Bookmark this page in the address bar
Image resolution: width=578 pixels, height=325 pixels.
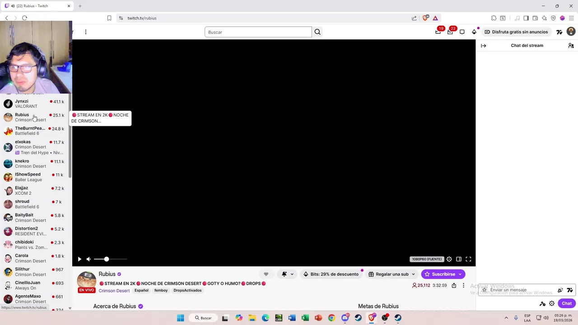109,18
